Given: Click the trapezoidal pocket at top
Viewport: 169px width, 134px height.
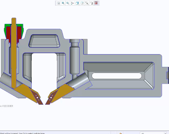Looking at the screenshot, I should tap(44, 41).
